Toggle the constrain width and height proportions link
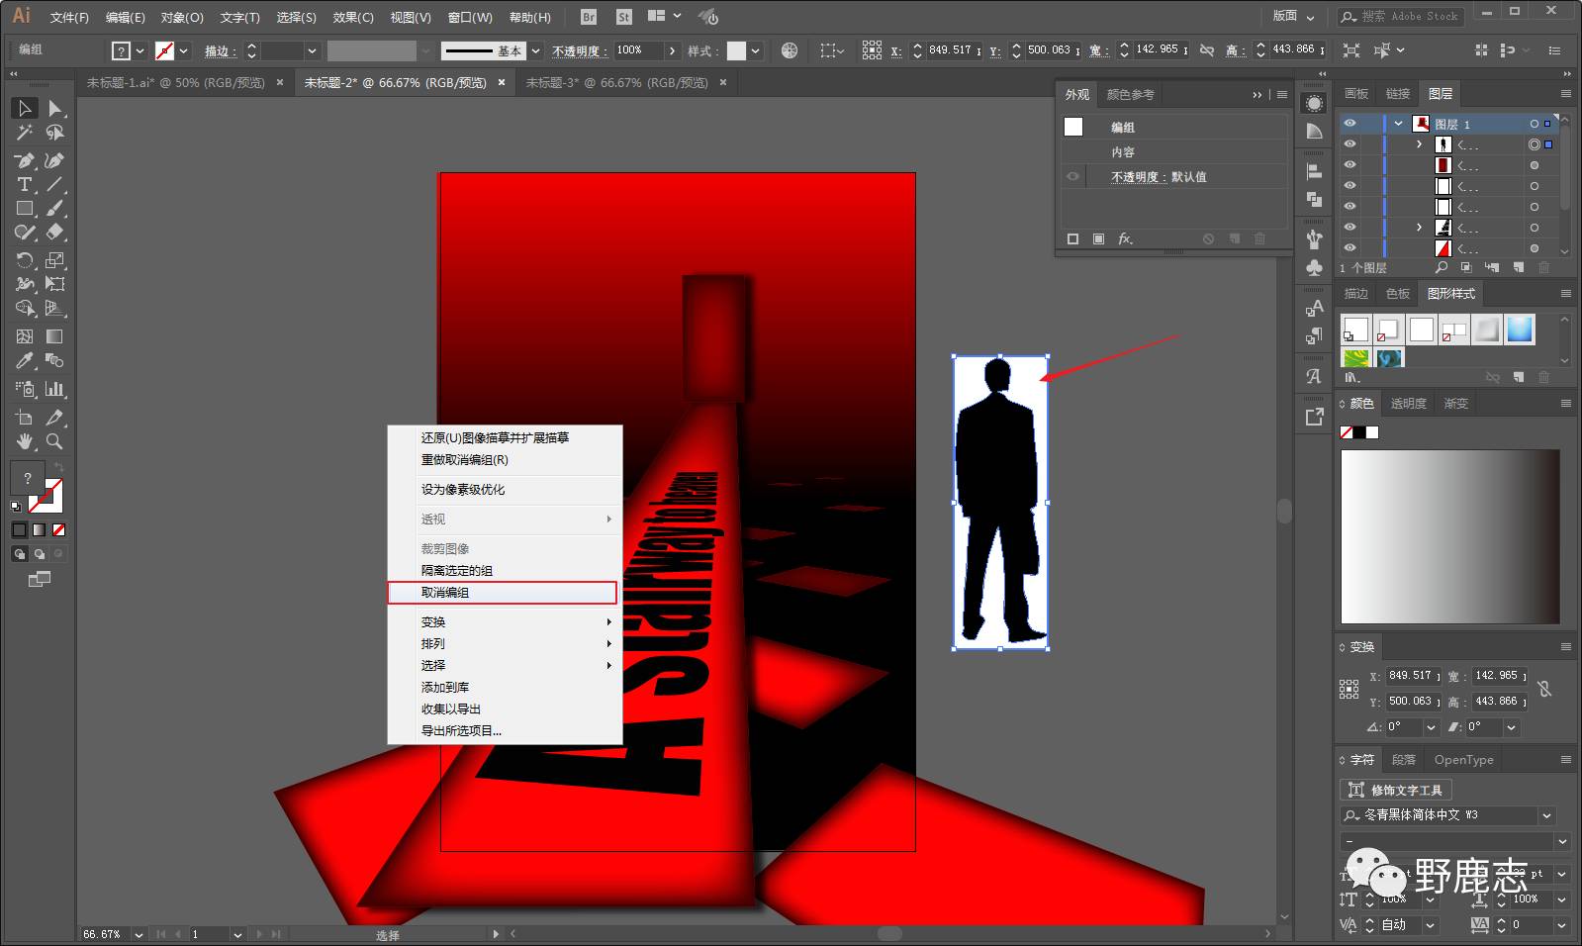This screenshot has height=946, width=1582. [1544, 689]
